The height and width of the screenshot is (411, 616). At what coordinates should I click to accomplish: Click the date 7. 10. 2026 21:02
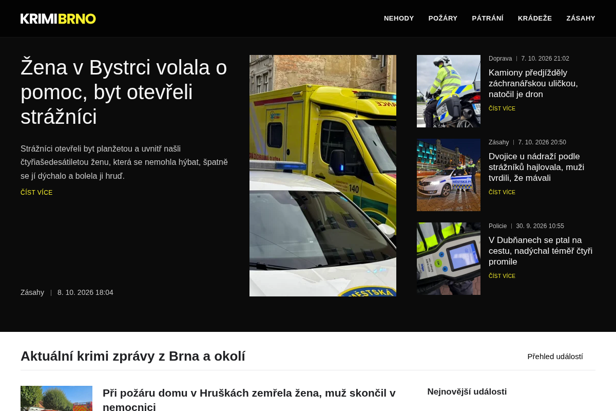click(x=545, y=59)
